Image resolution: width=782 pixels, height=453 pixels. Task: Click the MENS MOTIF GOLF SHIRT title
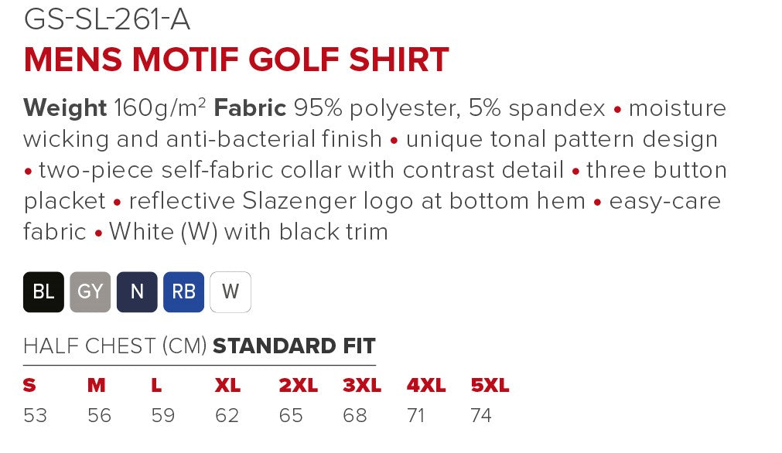coord(236,60)
